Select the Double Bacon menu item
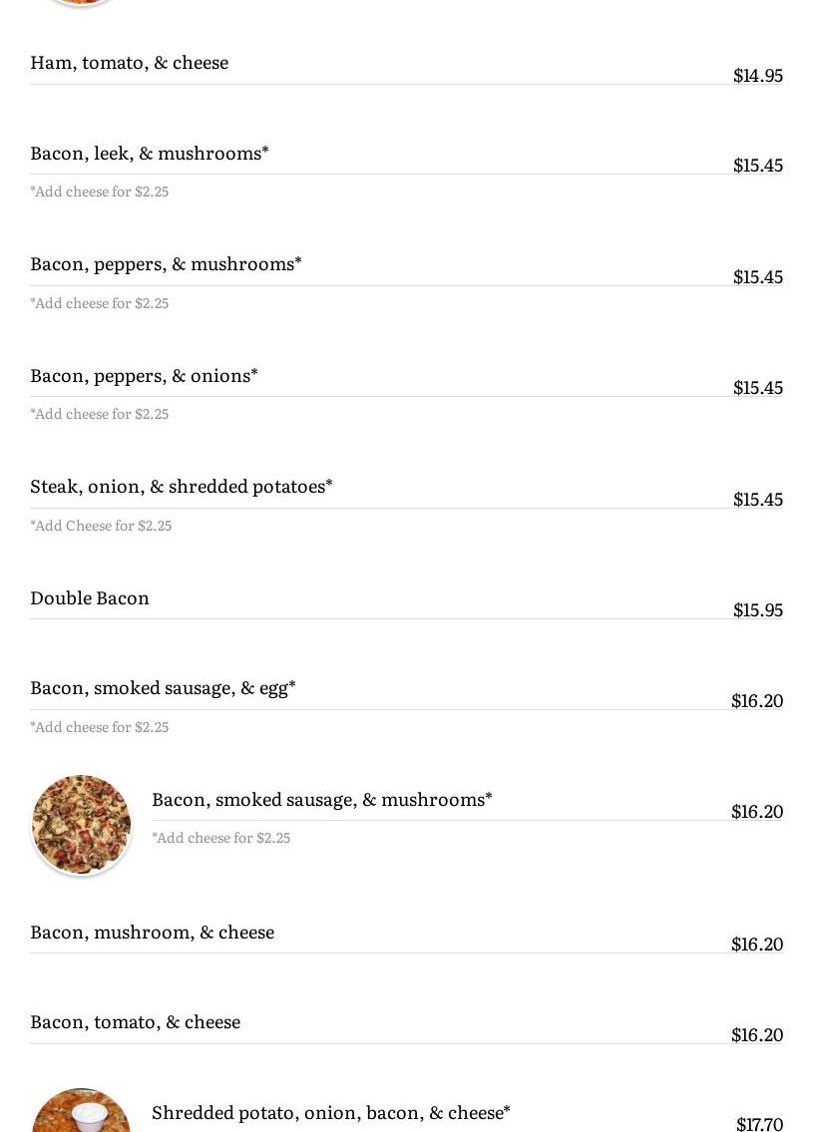This screenshot has width=813, height=1132. (x=90, y=598)
